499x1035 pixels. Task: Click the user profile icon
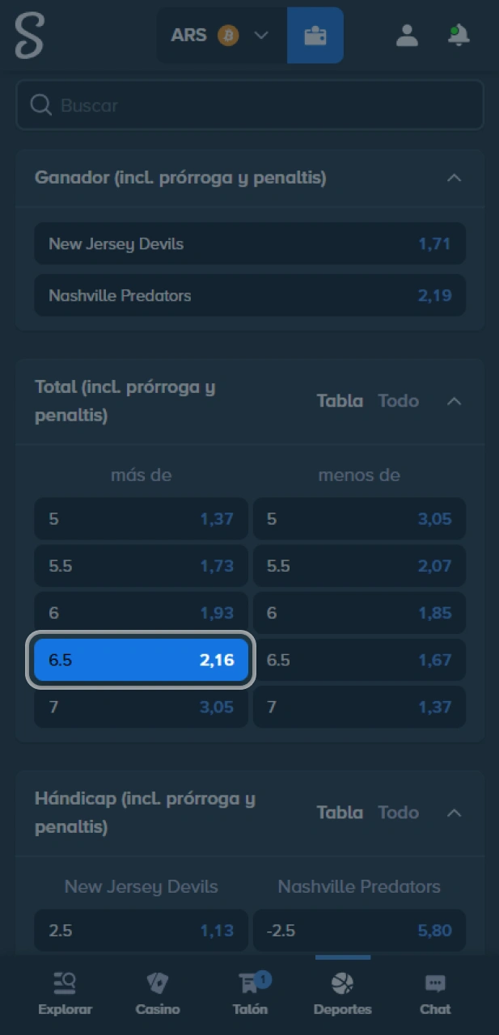(407, 35)
